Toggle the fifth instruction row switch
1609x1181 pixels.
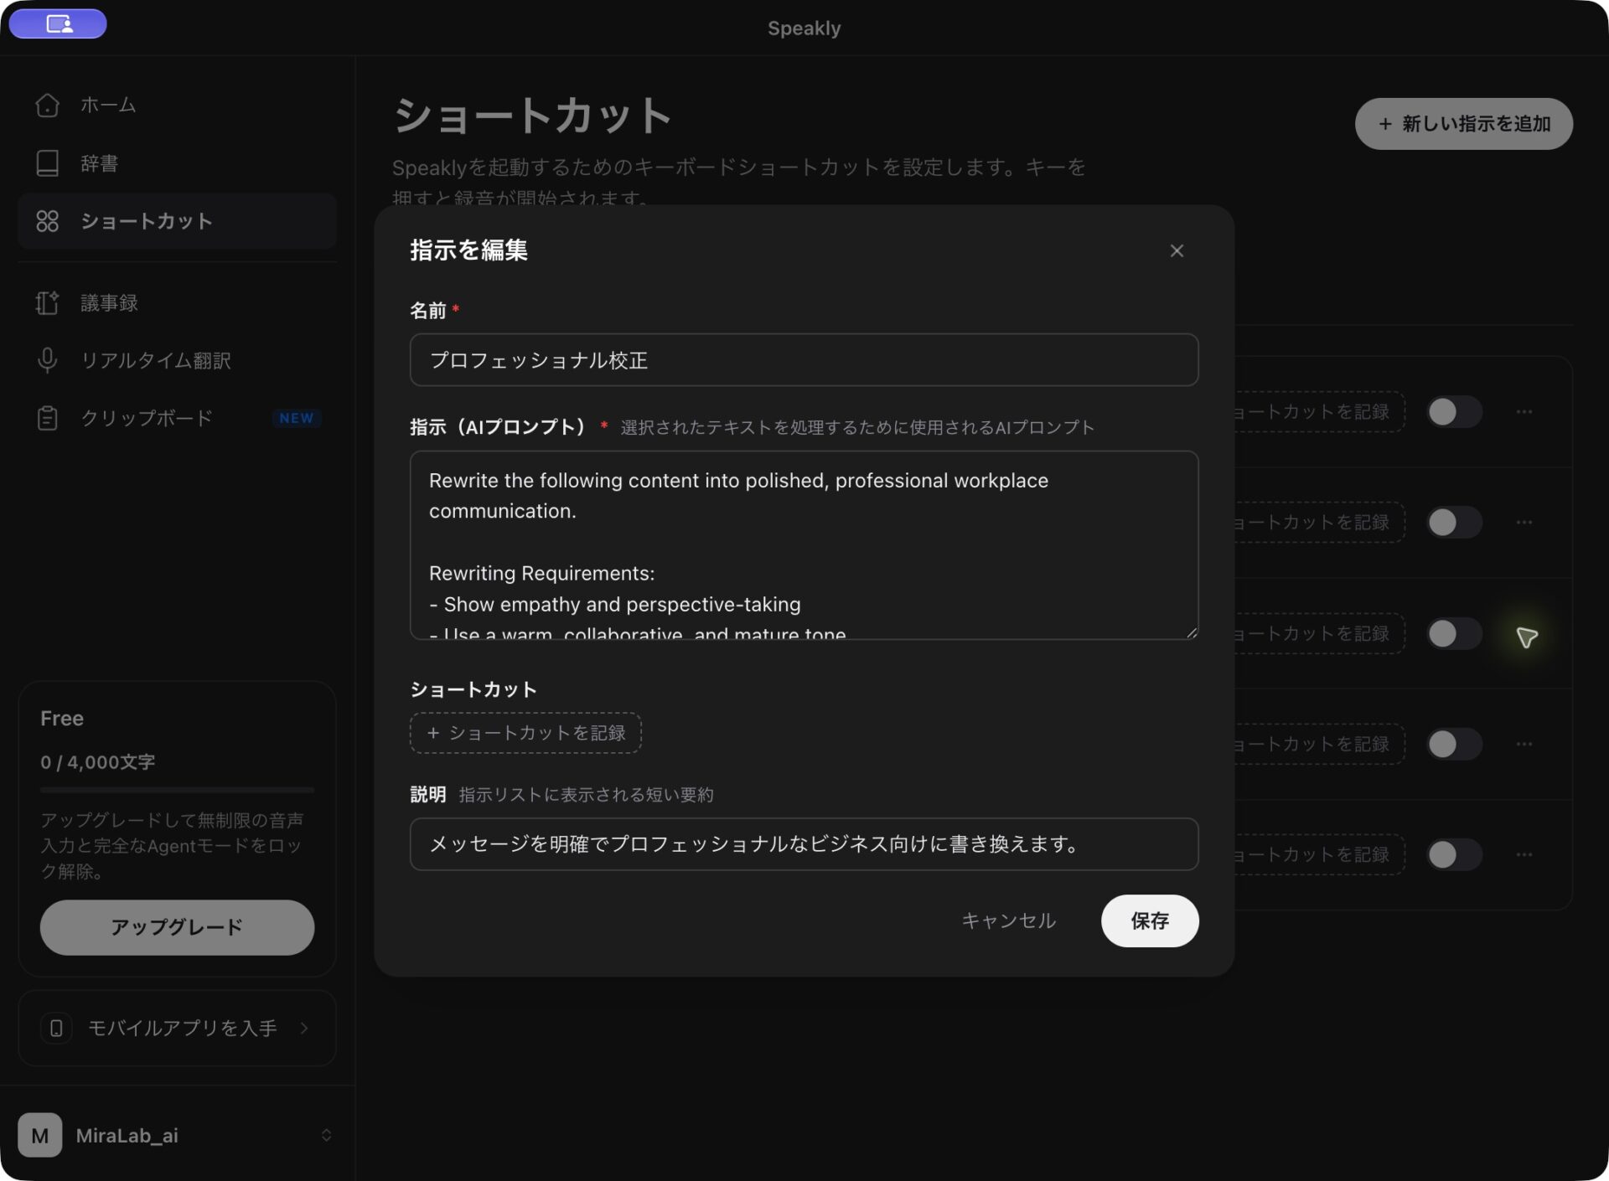pyautogui.click(x=1455, y=855)
